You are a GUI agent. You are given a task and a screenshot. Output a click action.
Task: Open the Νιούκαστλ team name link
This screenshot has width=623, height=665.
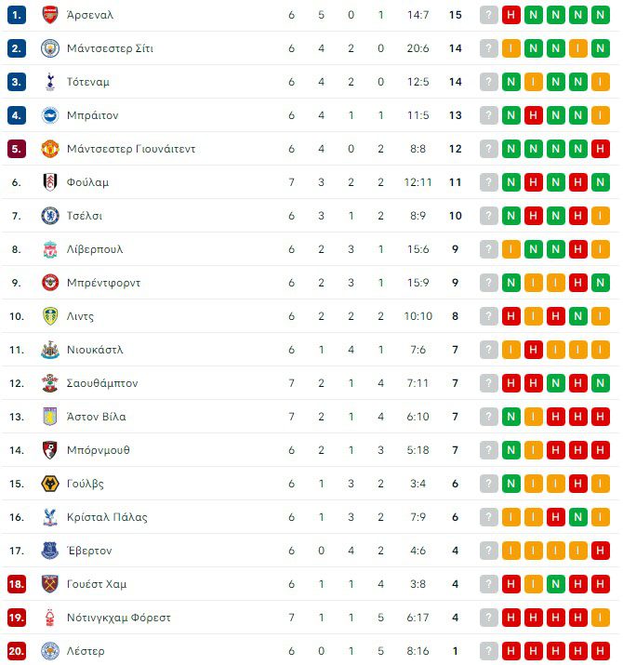tap(95, 350)
